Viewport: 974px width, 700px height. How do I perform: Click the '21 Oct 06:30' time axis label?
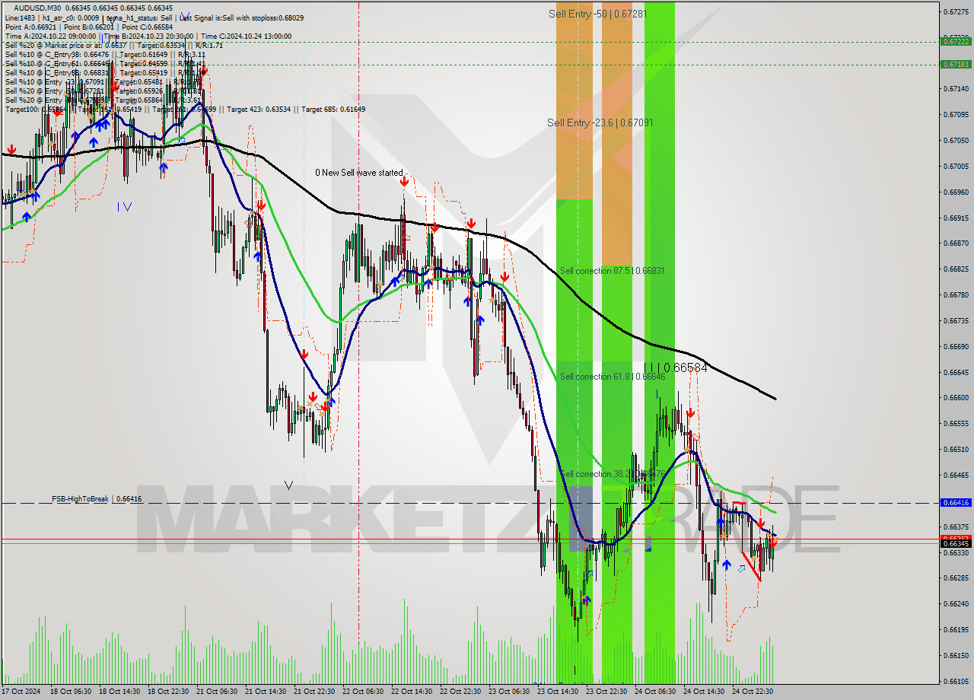217,692
